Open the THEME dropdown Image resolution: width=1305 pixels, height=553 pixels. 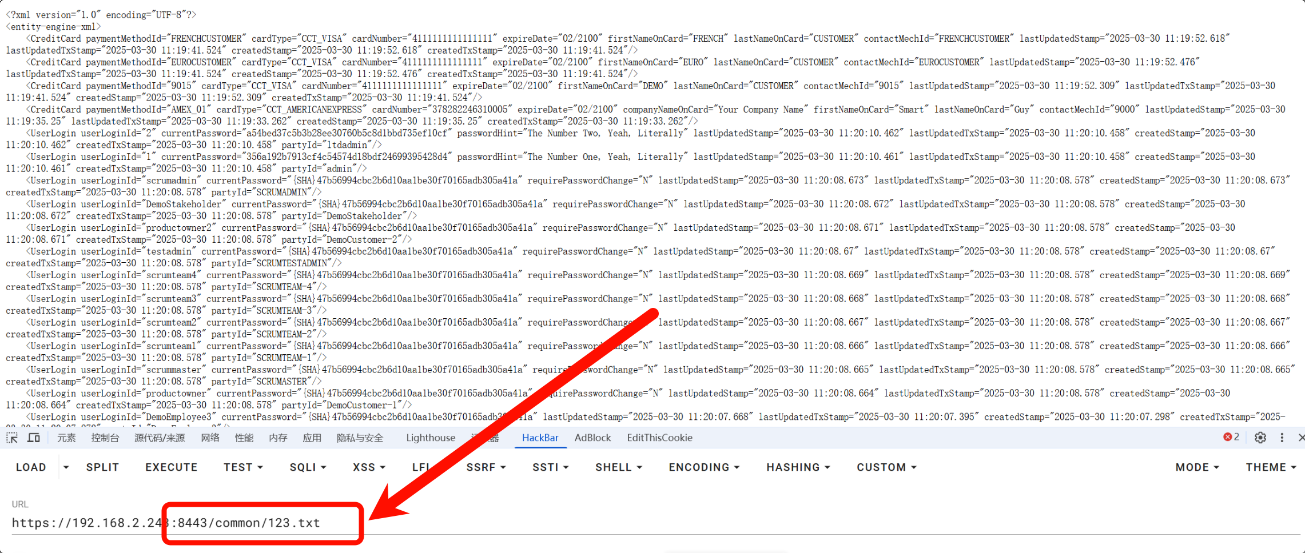1270,467
